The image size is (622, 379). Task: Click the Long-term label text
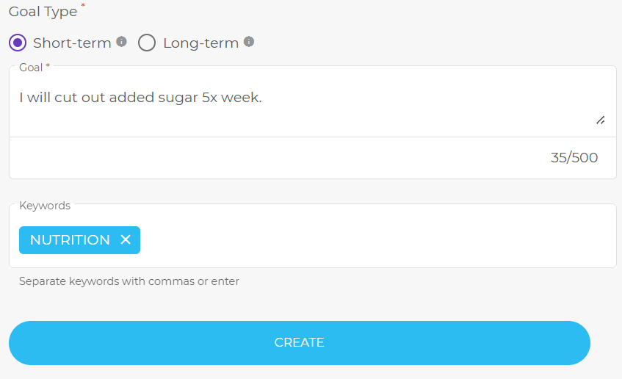click(x=200, y=43)
